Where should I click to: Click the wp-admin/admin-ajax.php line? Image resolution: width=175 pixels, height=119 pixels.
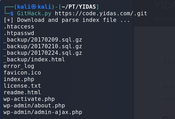(x=43, y=112)
